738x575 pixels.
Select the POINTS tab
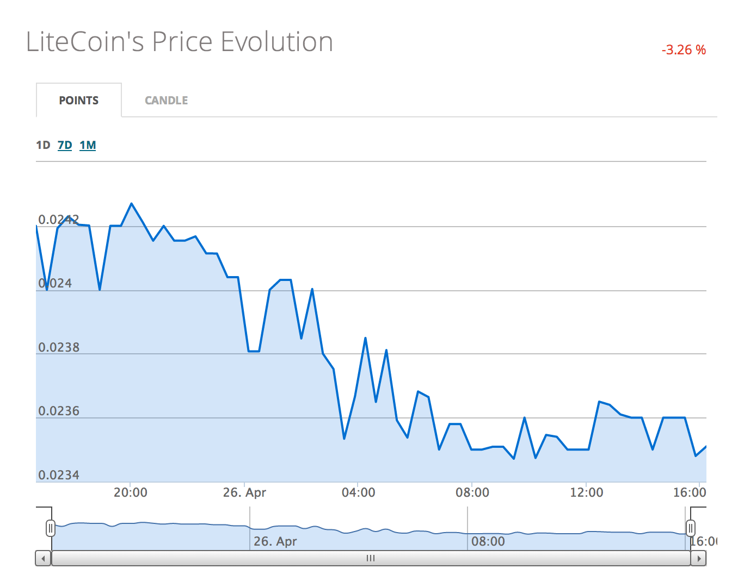point(79,100)
